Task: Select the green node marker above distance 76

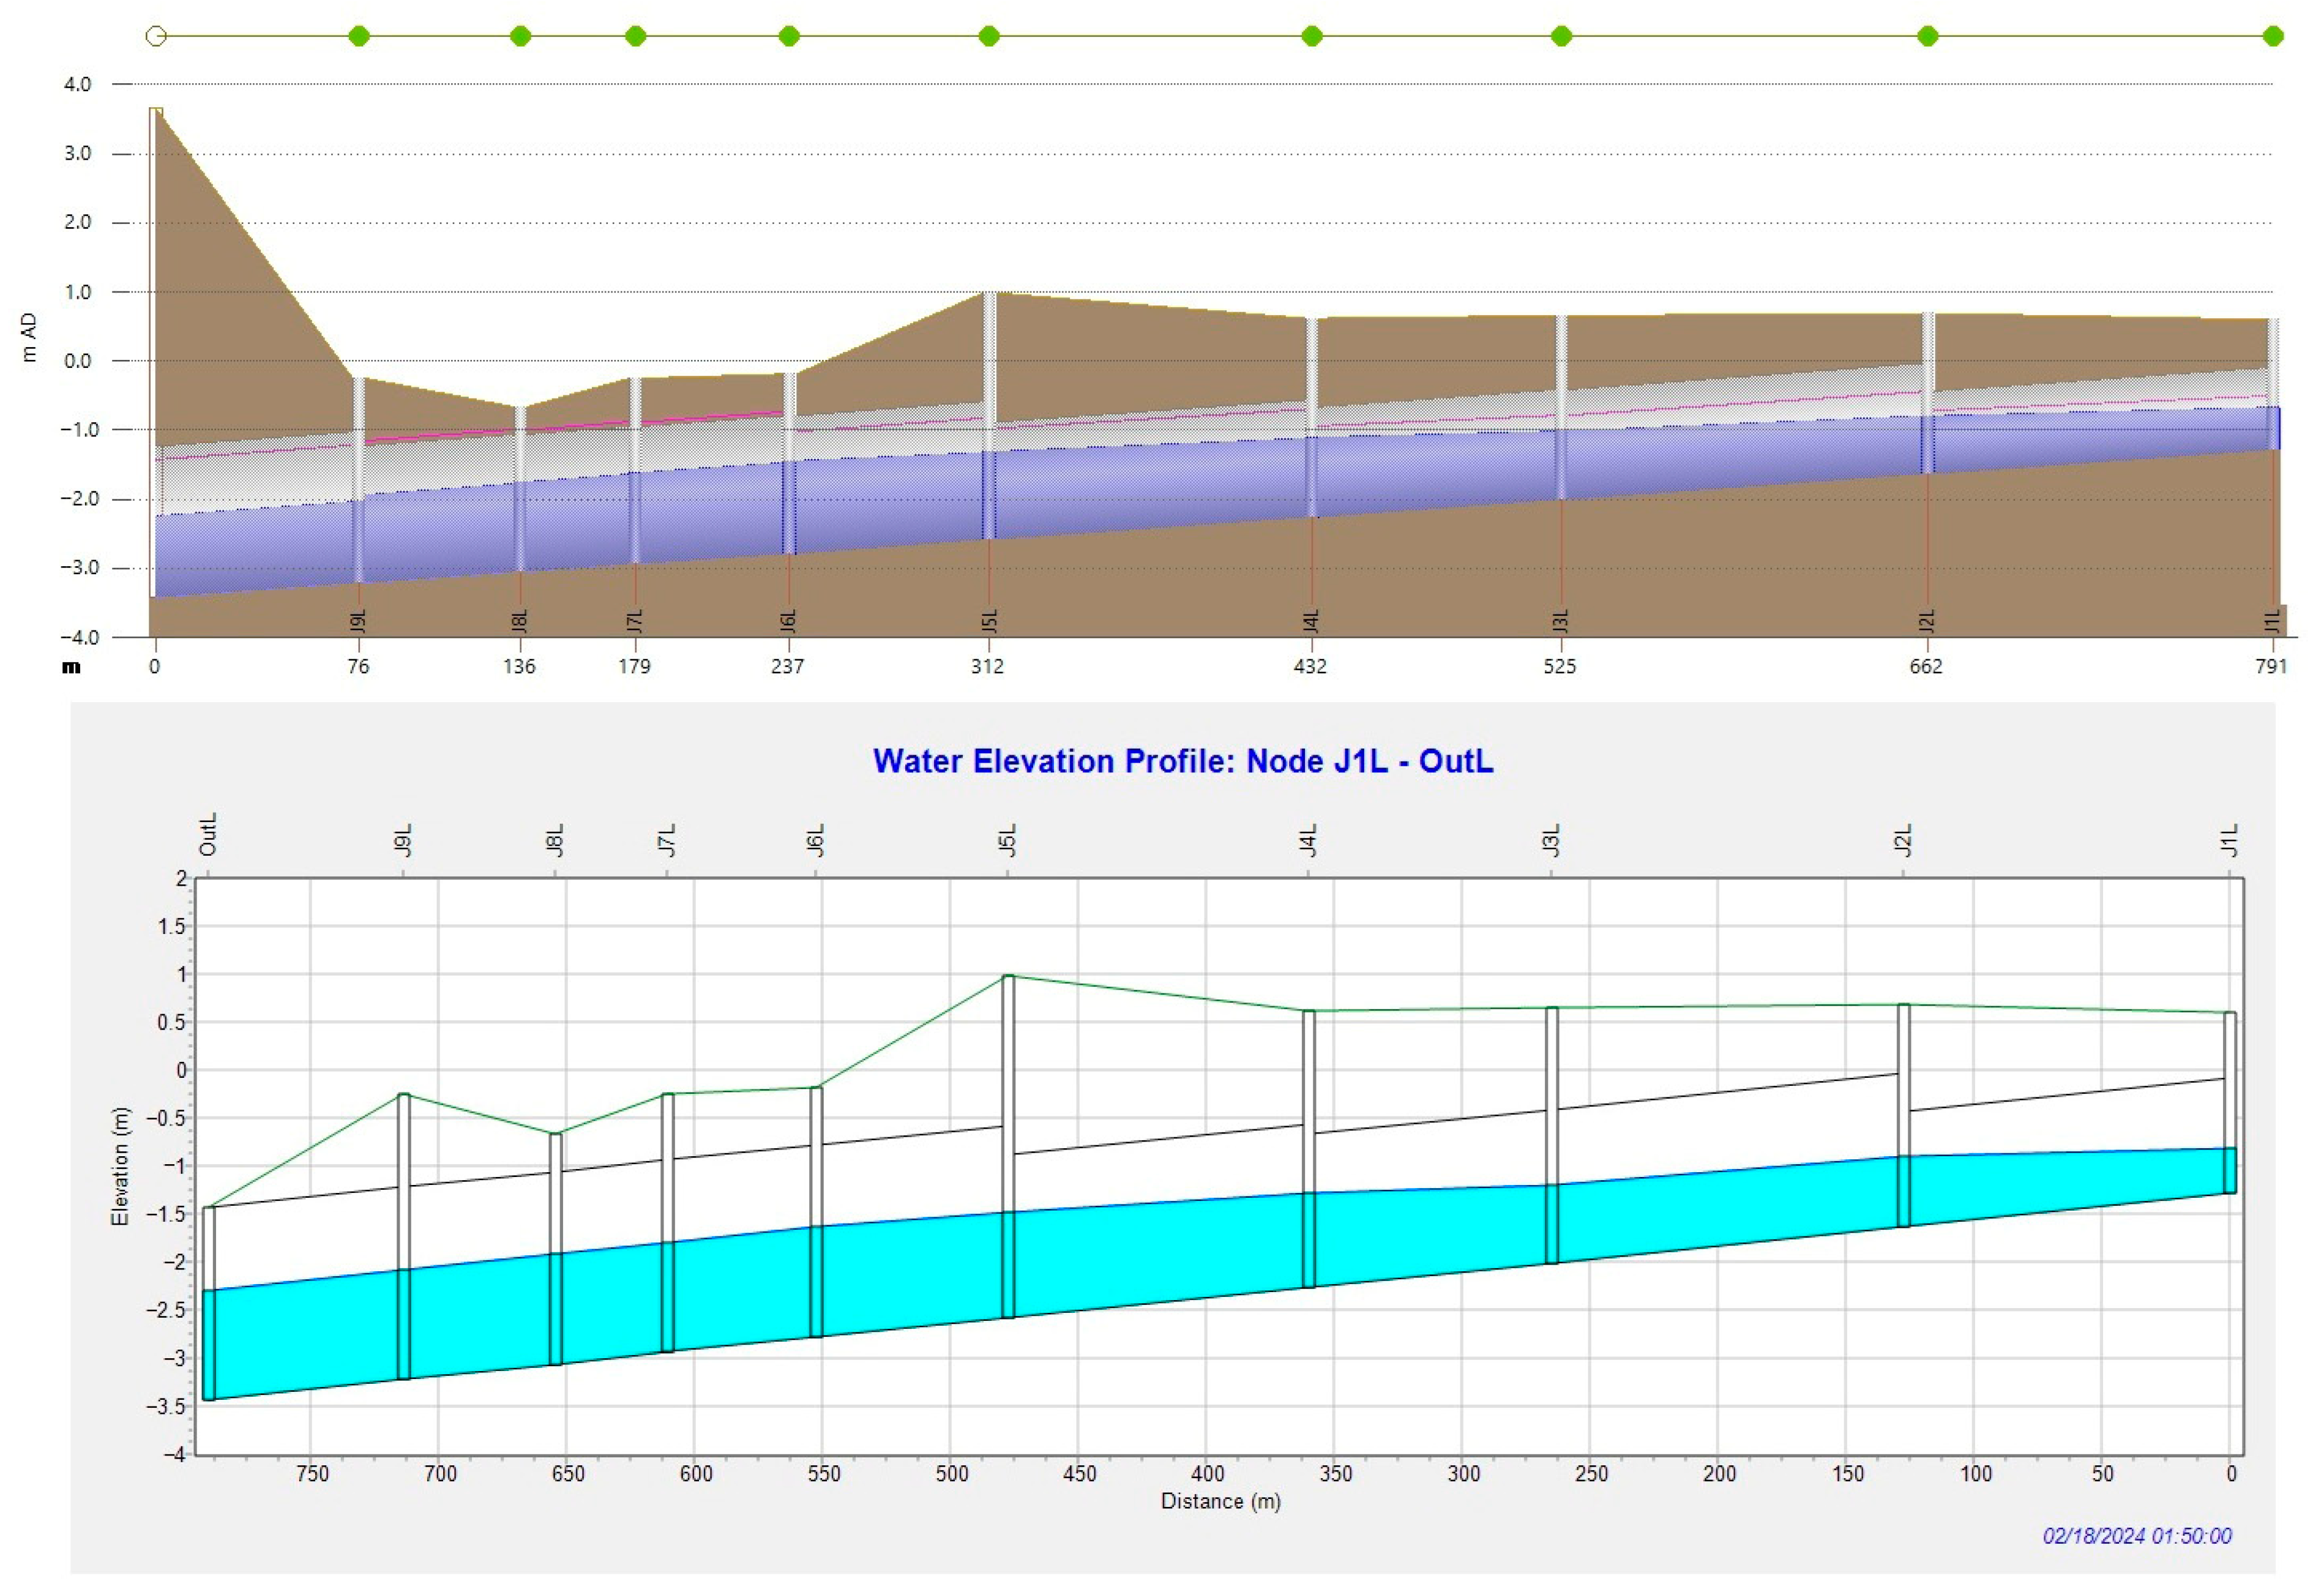Action: (x=359, y=37)
